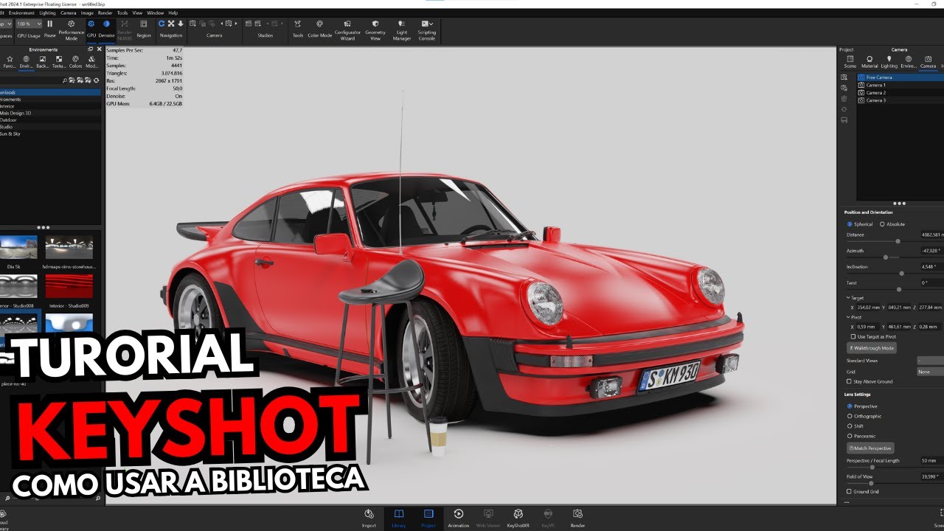Click the Walkthrough Mode button
Screen dimensions: 944x531
[872, 348]
